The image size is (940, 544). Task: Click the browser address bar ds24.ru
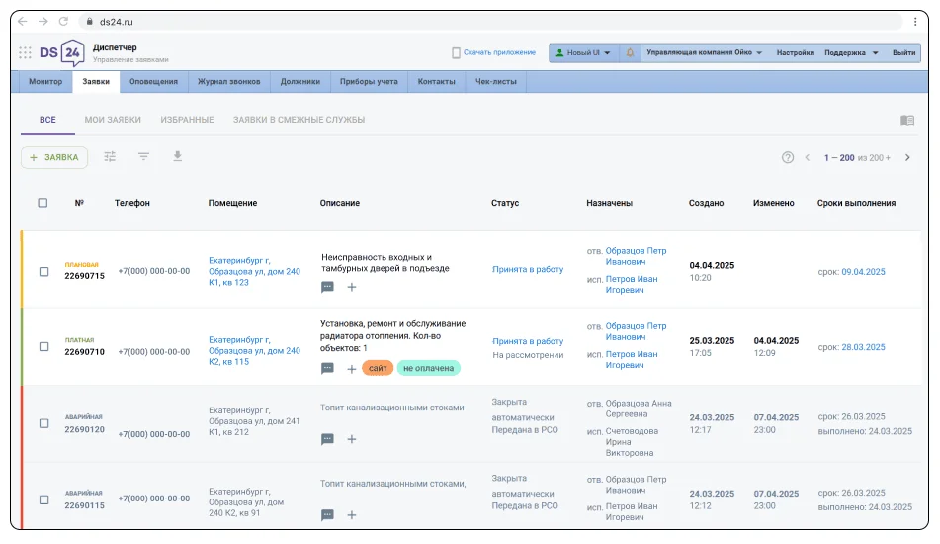click(x=490, y=22)
